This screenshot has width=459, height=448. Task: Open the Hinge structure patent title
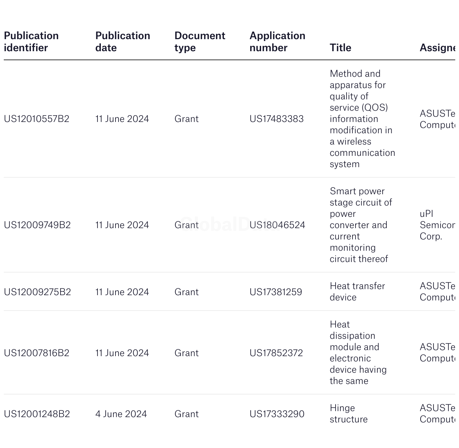(348, 413)
